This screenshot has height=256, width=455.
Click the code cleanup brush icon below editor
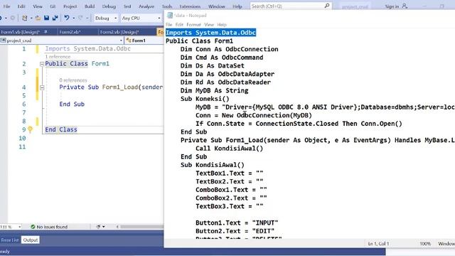pos(98,227)
